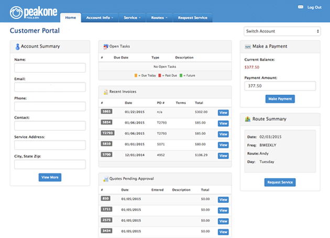This screenshot has height=238, width=330.
Task: View invoice row T2793
Action: (x=223, y=134)
